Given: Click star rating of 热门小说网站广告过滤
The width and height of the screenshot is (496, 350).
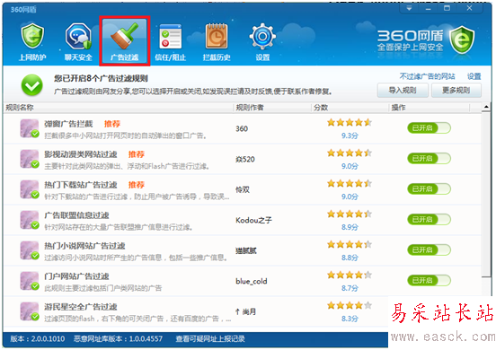Looking at the screenshot, I should tap(350, 244).
